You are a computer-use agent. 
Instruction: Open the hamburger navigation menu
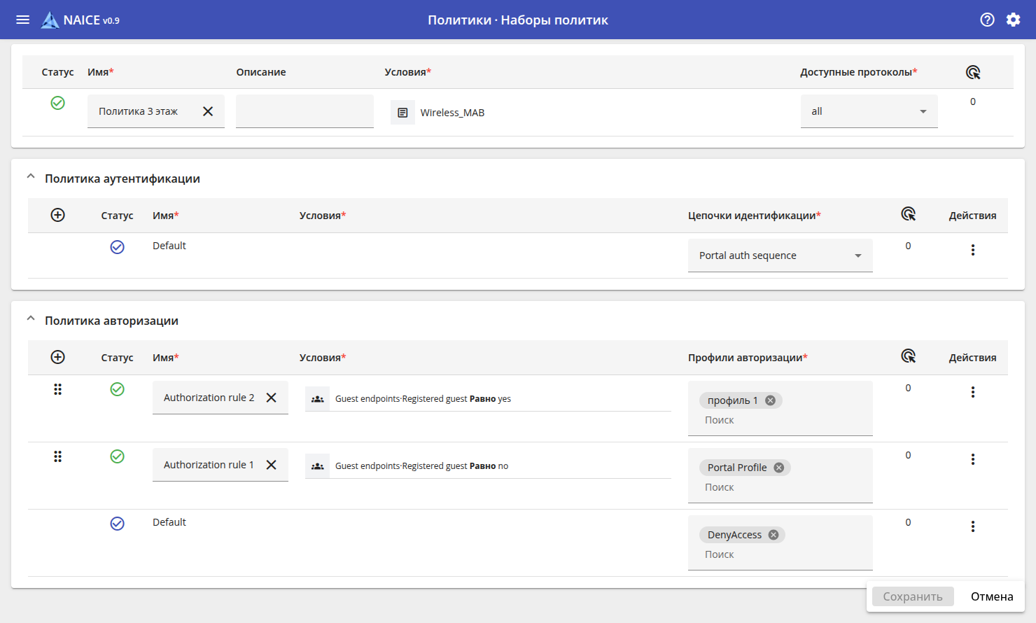(x=22, y=20)
